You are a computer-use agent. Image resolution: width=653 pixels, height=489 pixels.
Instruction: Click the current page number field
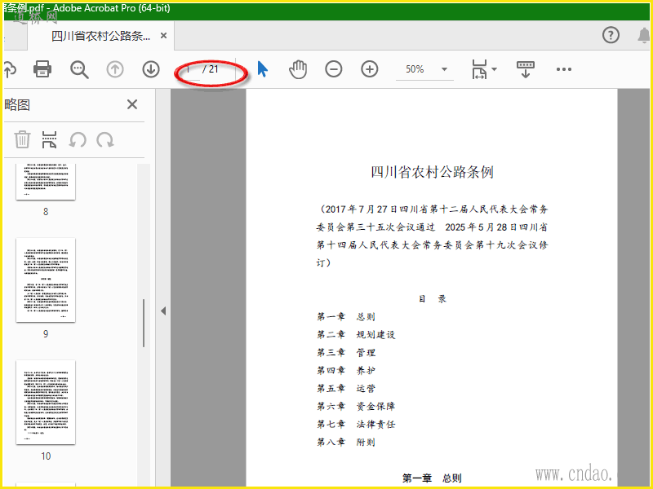[x=190, y=69]
